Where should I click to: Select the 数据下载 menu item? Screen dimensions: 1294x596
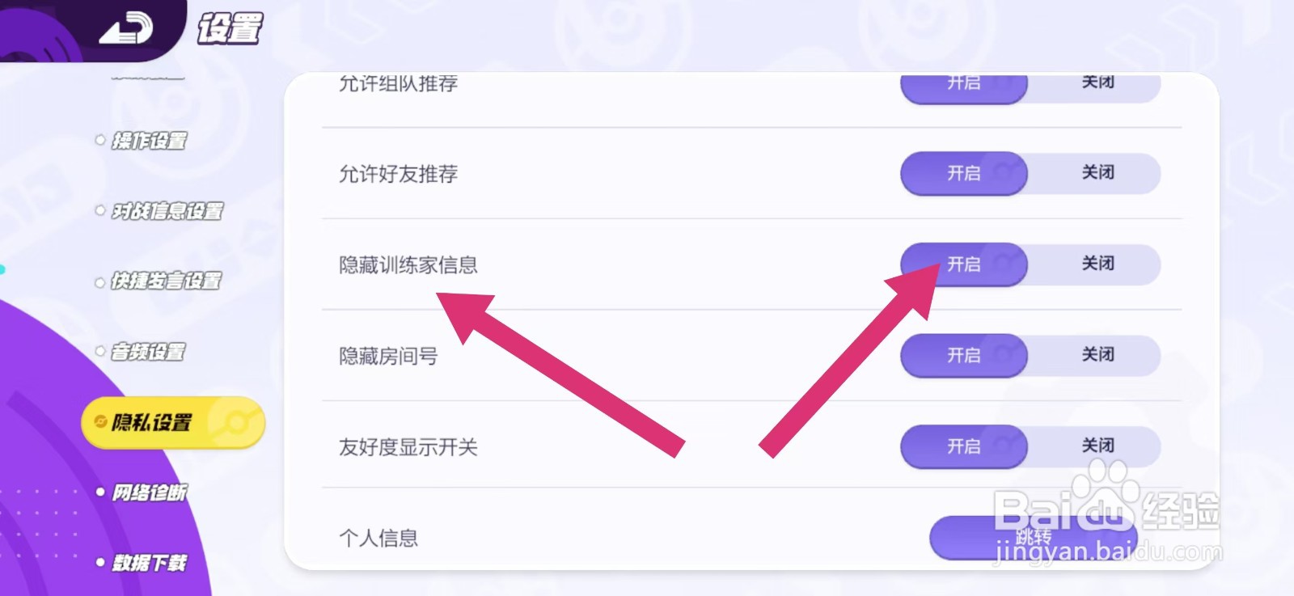(x=149, y=563)
